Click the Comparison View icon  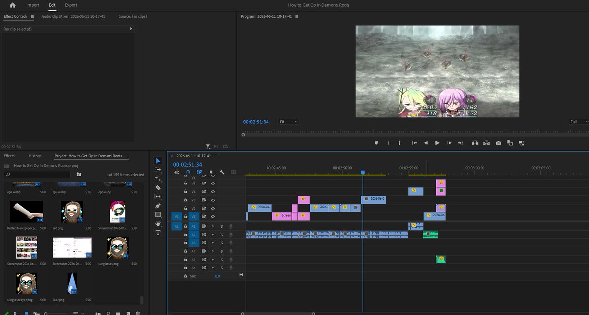tap(510, 143)
